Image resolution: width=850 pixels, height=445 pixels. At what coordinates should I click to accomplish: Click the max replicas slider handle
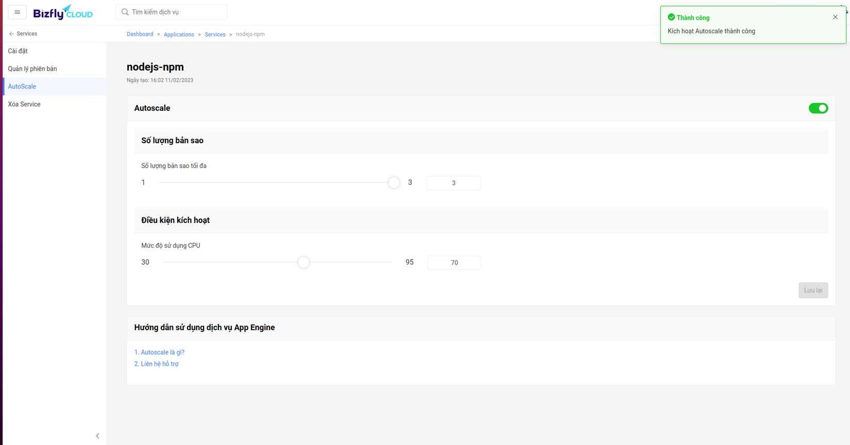point(394,182)
